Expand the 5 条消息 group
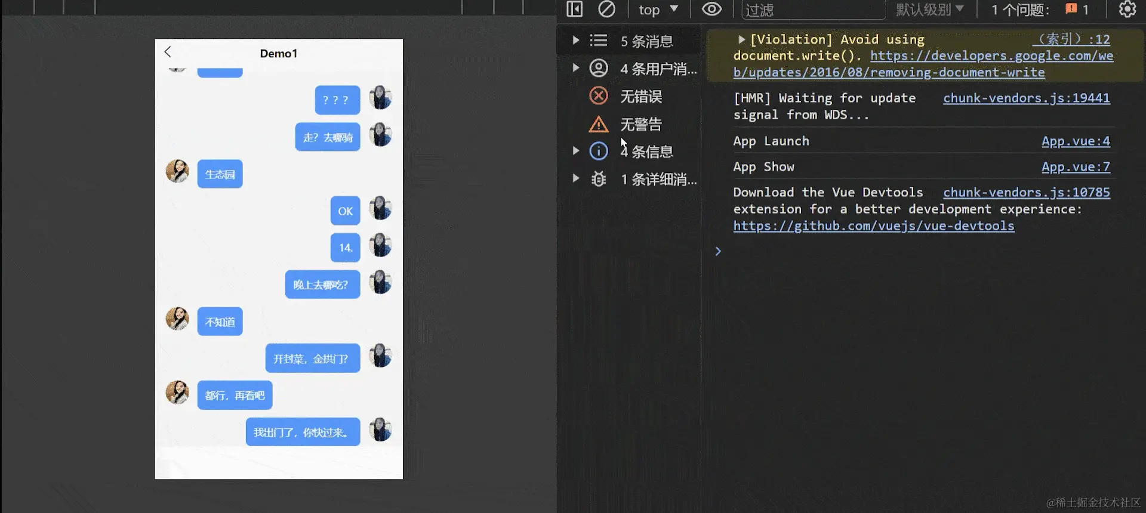 [x=575, y=41]
